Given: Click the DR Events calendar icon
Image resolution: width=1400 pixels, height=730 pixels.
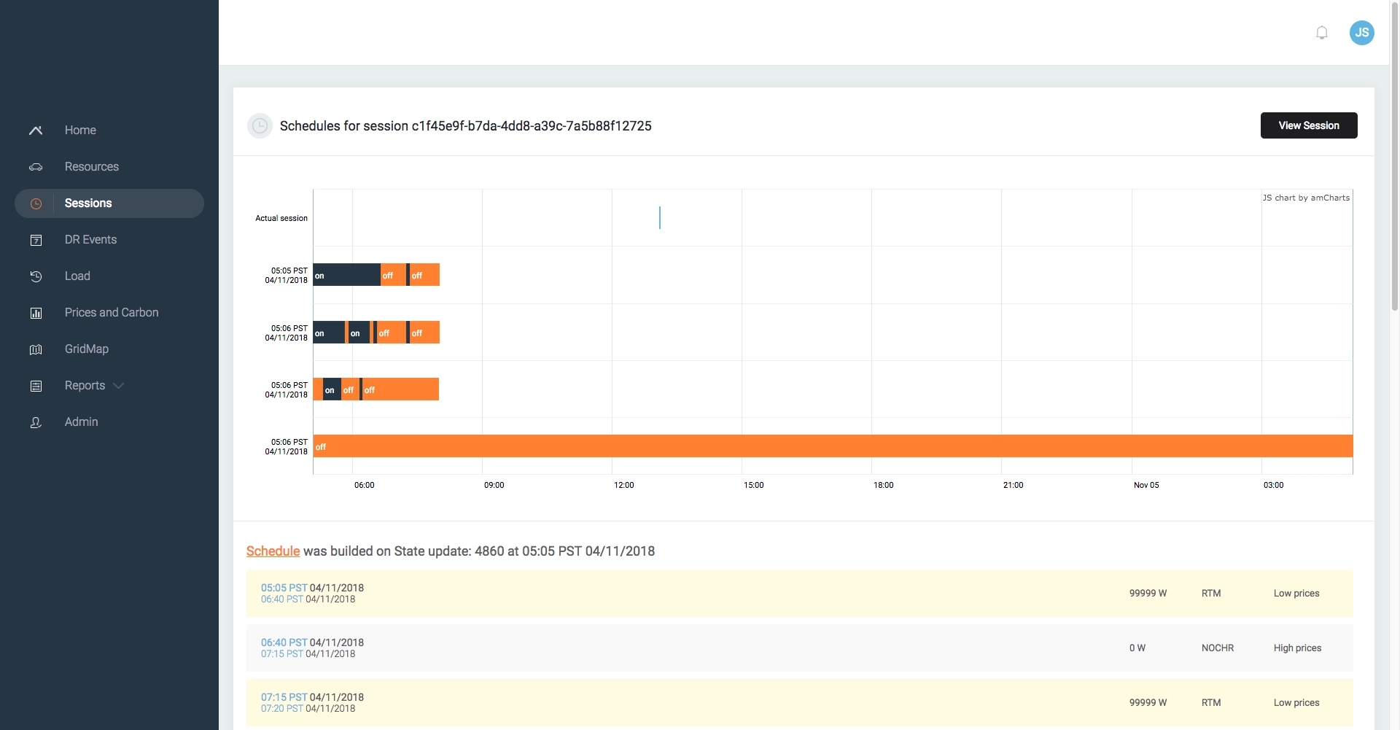Looking at the screenshot, I should click(x=36, y=240).
